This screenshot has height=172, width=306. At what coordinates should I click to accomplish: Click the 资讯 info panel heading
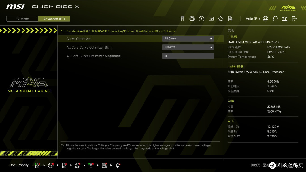pyautogui.click(x=231, y=30)
